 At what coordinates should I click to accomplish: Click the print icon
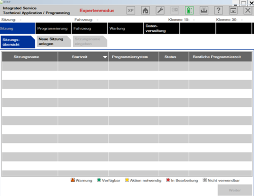click(204, 11)
